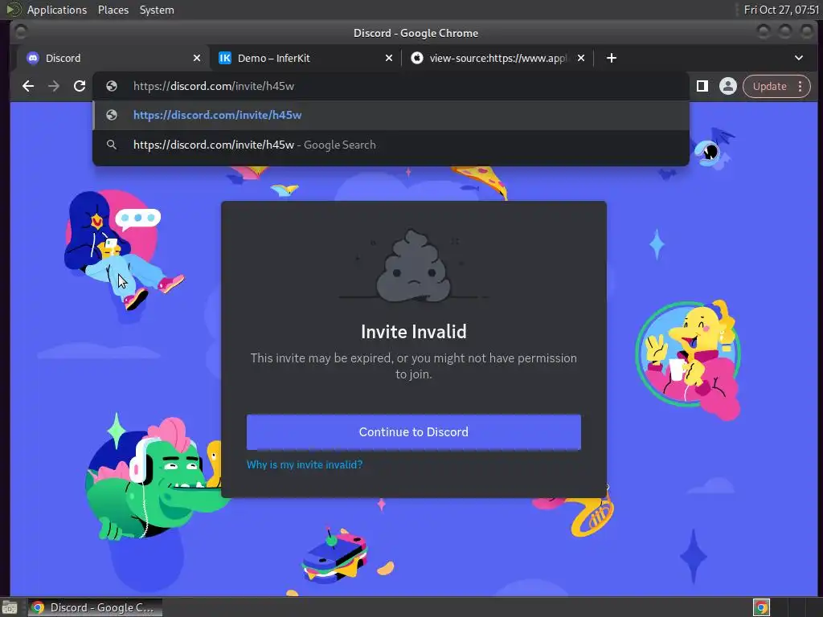This screenshot has width=823, height=617.
Task: Click the address bar URL field
Action: 391,86
